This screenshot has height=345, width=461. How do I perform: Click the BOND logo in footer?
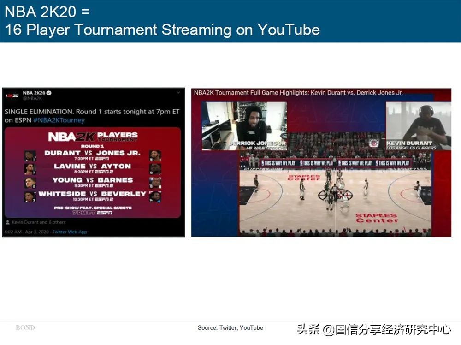click(25, 328)
